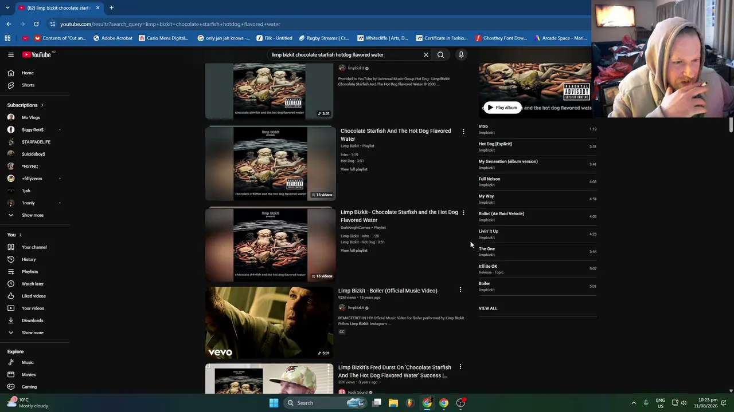734x412 pixels.
Task: Open the Casio Mens Digital bookmark
Action: point(163,38)
